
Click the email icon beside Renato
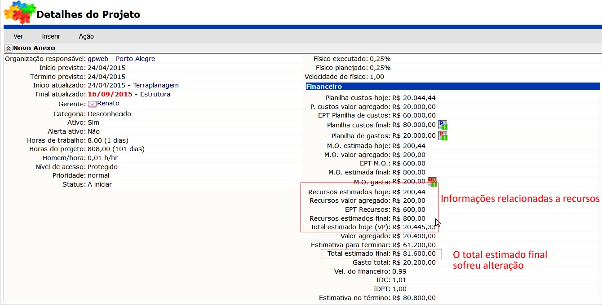(92, 104)
